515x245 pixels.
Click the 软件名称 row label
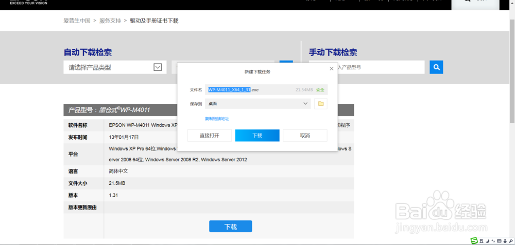(x=78, y=125)
